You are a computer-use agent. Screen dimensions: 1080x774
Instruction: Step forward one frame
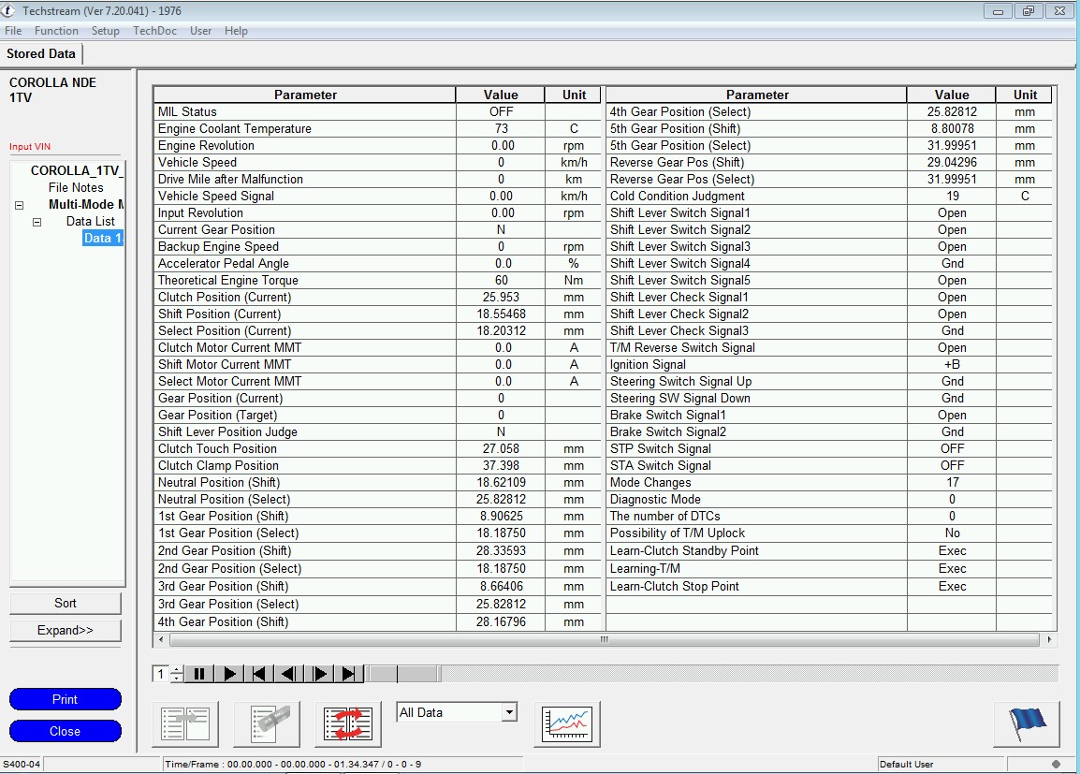point(319,674)
